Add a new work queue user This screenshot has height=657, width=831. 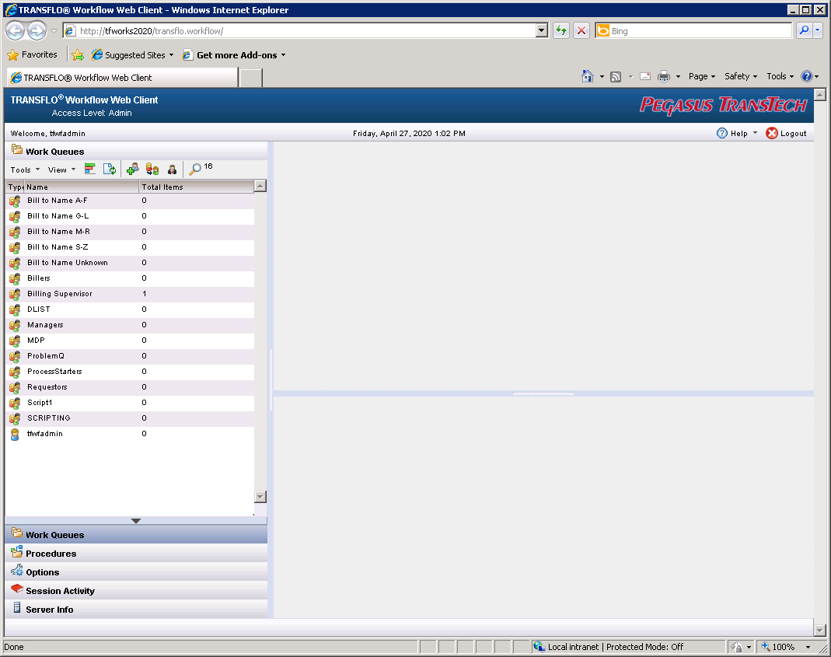point(132,169)
